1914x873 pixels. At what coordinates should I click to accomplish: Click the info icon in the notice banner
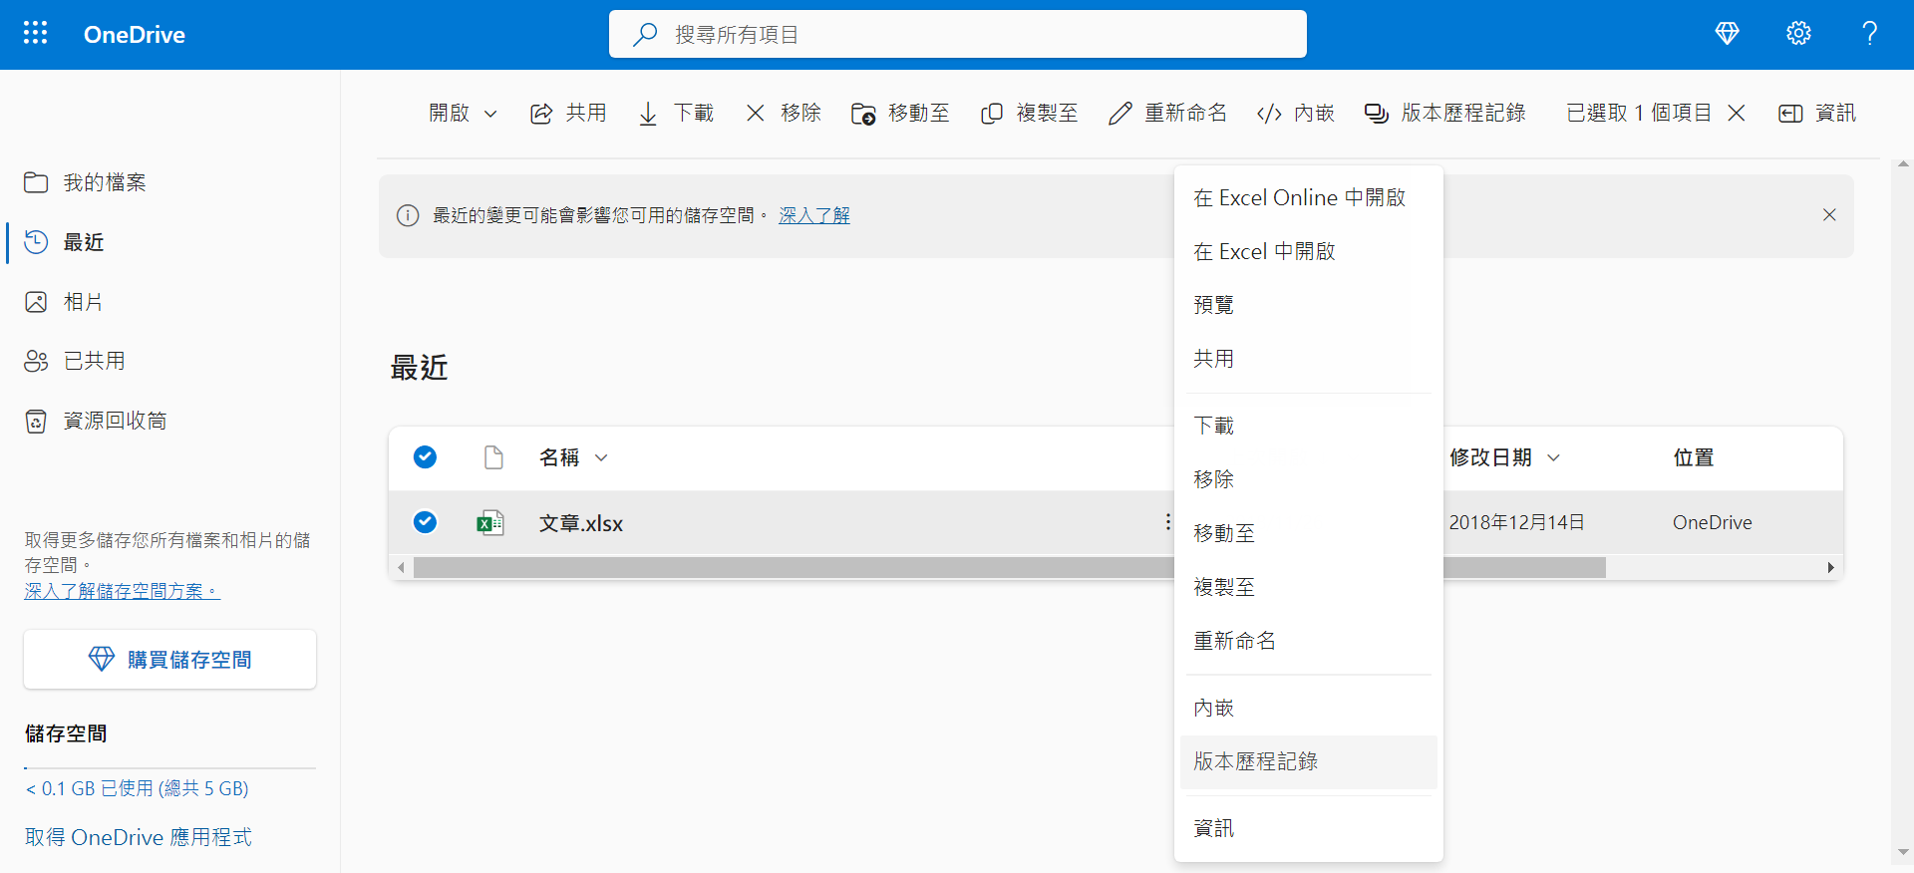point(408,215)
